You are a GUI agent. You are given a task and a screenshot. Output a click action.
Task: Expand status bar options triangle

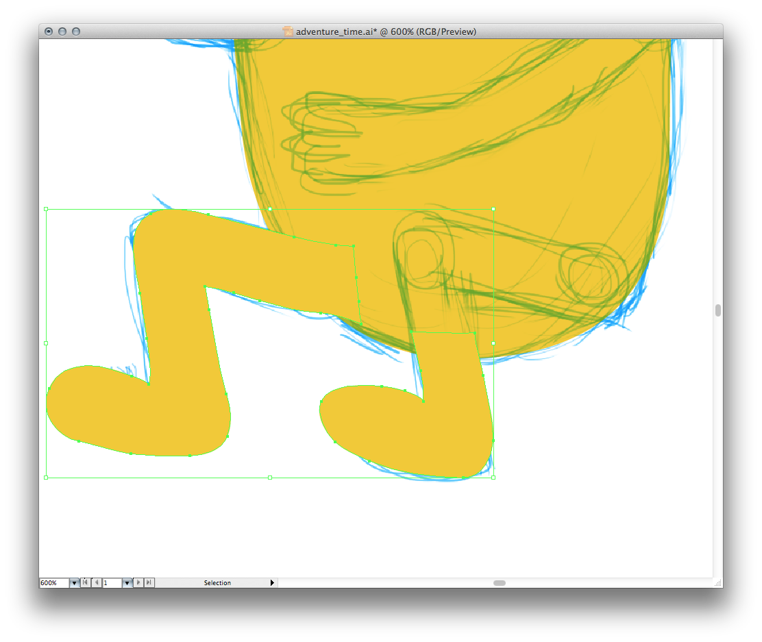[272, 583]
